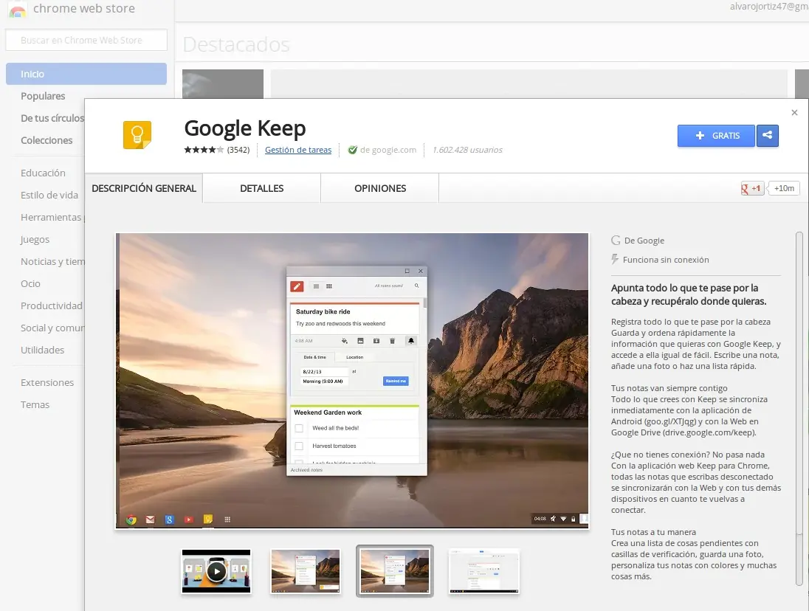Open Extensiones in the sidebar

click(x=47, y=382)
